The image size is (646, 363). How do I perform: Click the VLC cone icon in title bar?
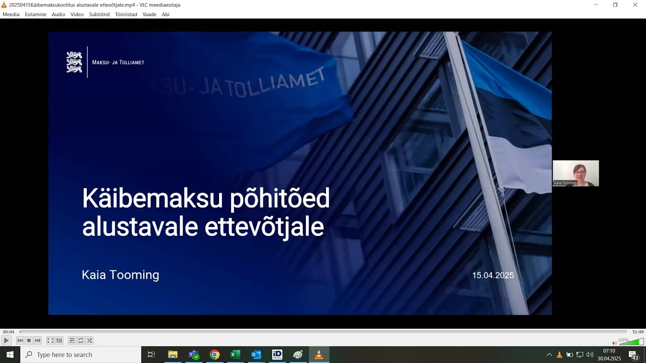4,5
